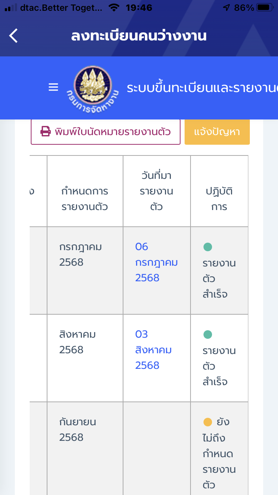Tap the ระบบขึ้นทะเบียนและรายงาน banner title

point(202,88)
